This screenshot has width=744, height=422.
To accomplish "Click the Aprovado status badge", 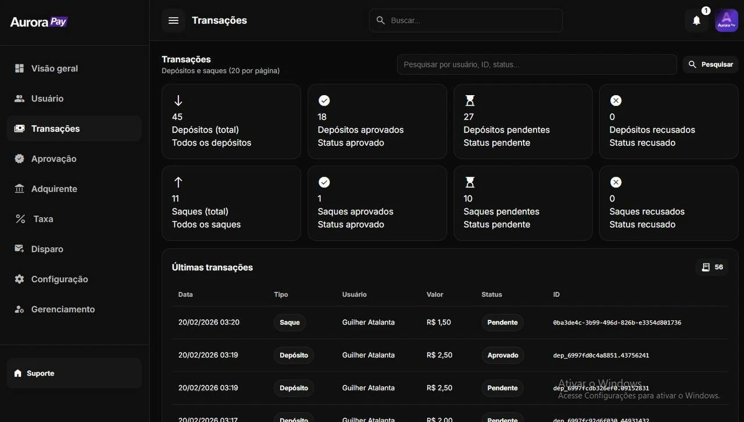I will pos(502,355).
